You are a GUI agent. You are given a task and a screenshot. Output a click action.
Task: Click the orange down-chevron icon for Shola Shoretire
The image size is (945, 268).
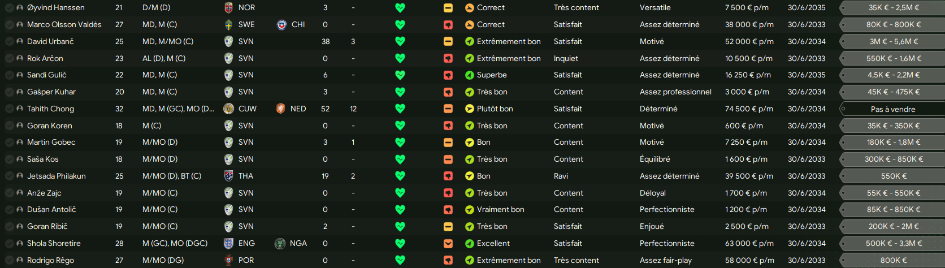pos(448,244)
